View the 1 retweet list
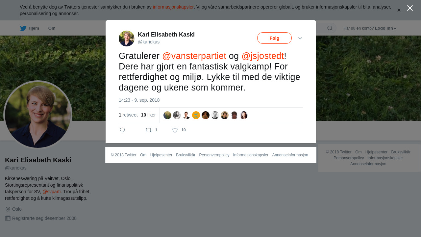This screenshot has width=421, height=237. coord(128,115)
